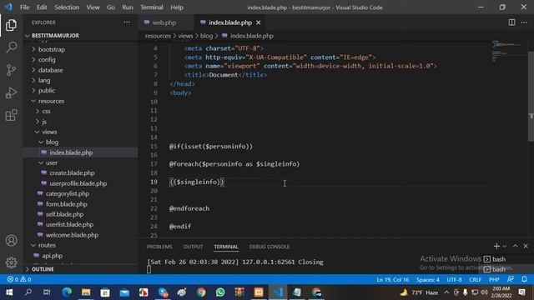Open the File menu
534x300 pixels.
point(24,7)
